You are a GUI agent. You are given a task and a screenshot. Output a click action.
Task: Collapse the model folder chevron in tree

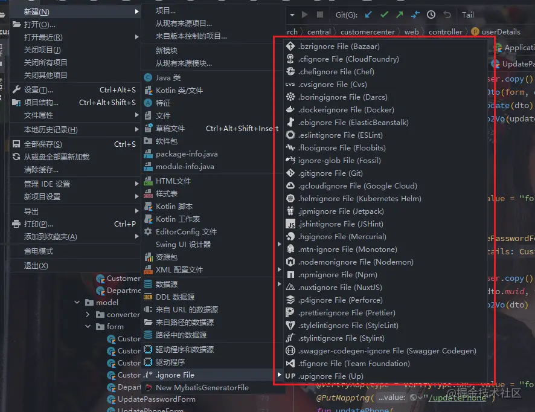(77, 302)
